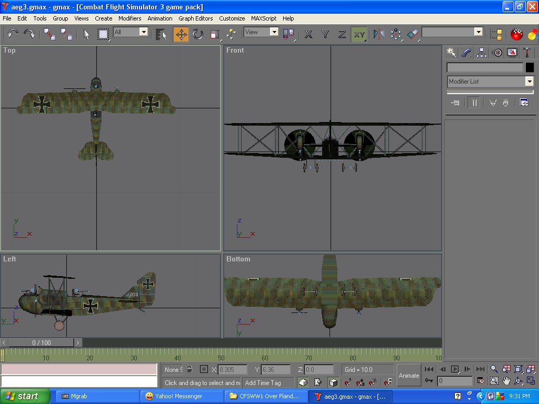Select the Arc Rotate viewport tool
Screen dimensions: 539x404
[518, 381]
